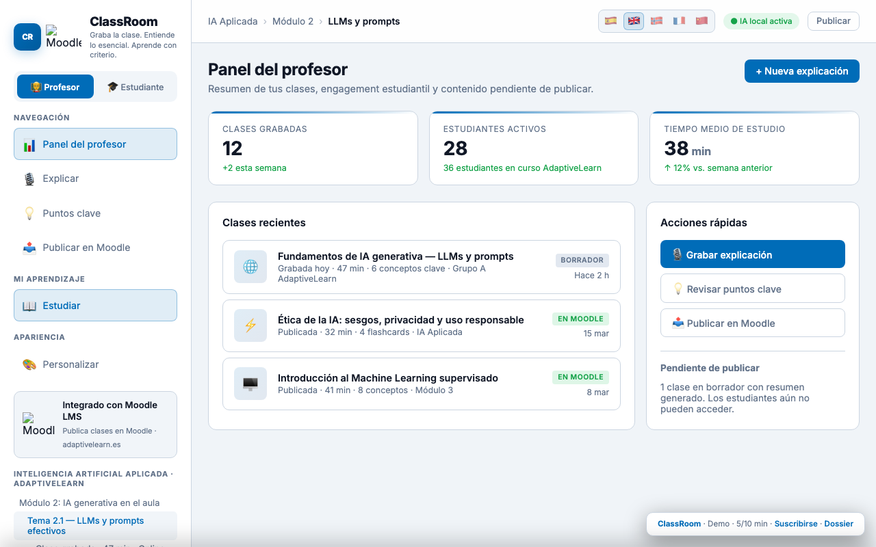876x547 pixels.
Task: Open Publicar en Moodle from sidebar
Action: (x=95, y=248)
